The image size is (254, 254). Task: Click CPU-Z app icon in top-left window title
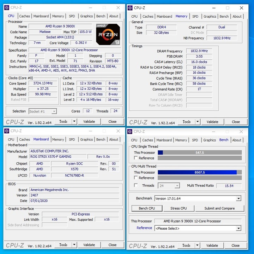pos(7,8)
